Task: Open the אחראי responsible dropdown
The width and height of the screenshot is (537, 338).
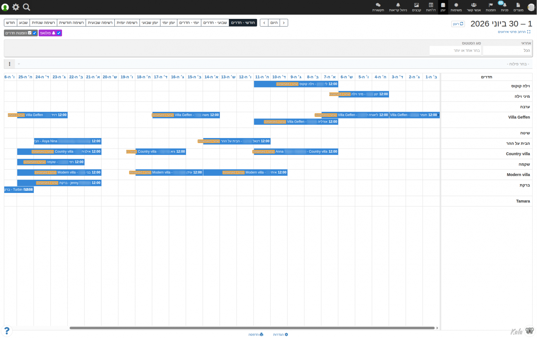Action: coord(507,50)
